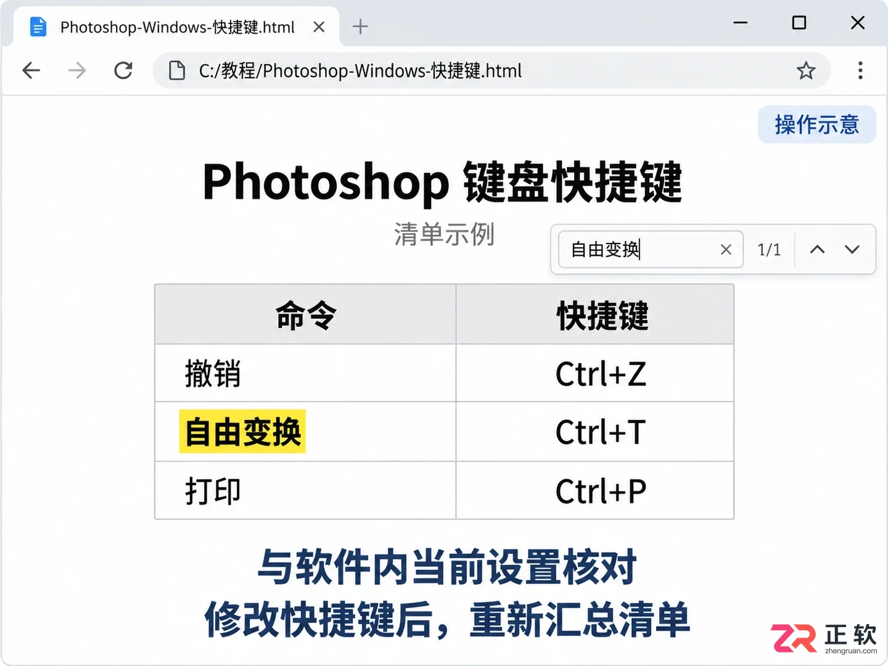
Task: Click the 与软件内当前设置核对 line
Action: tap(447, 567)
